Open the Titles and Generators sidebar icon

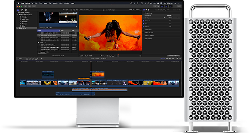coord(26,10)
